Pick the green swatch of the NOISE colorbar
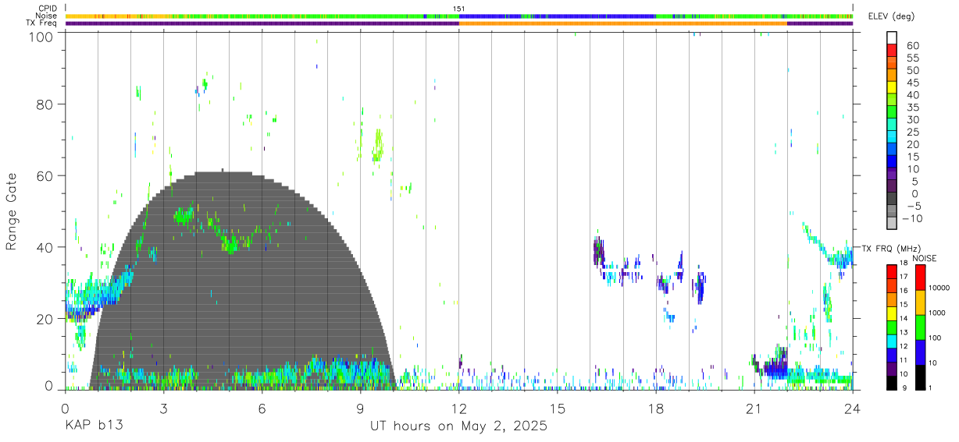Image resolution: width=959 pixels, height=442 pixels. (x=920, y=327)
